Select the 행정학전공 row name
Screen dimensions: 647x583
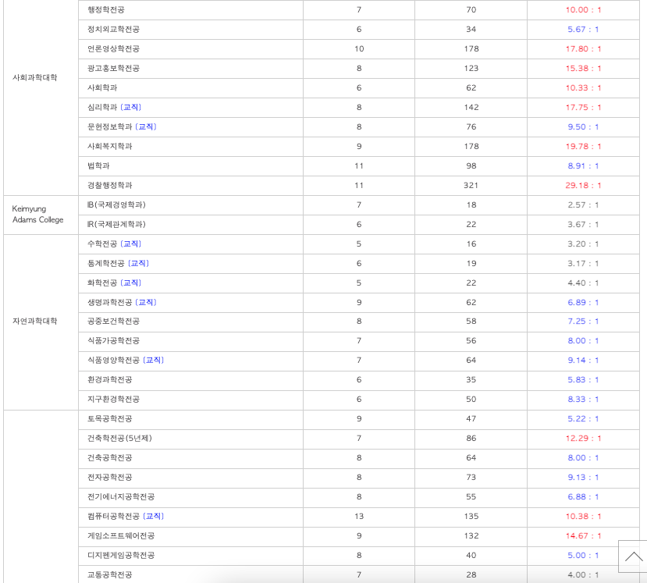105,10
